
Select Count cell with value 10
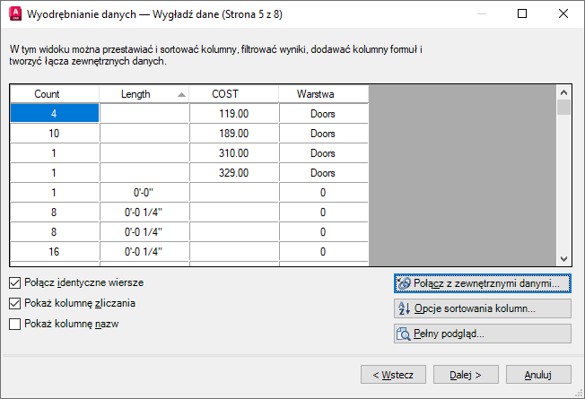point(55,133)
